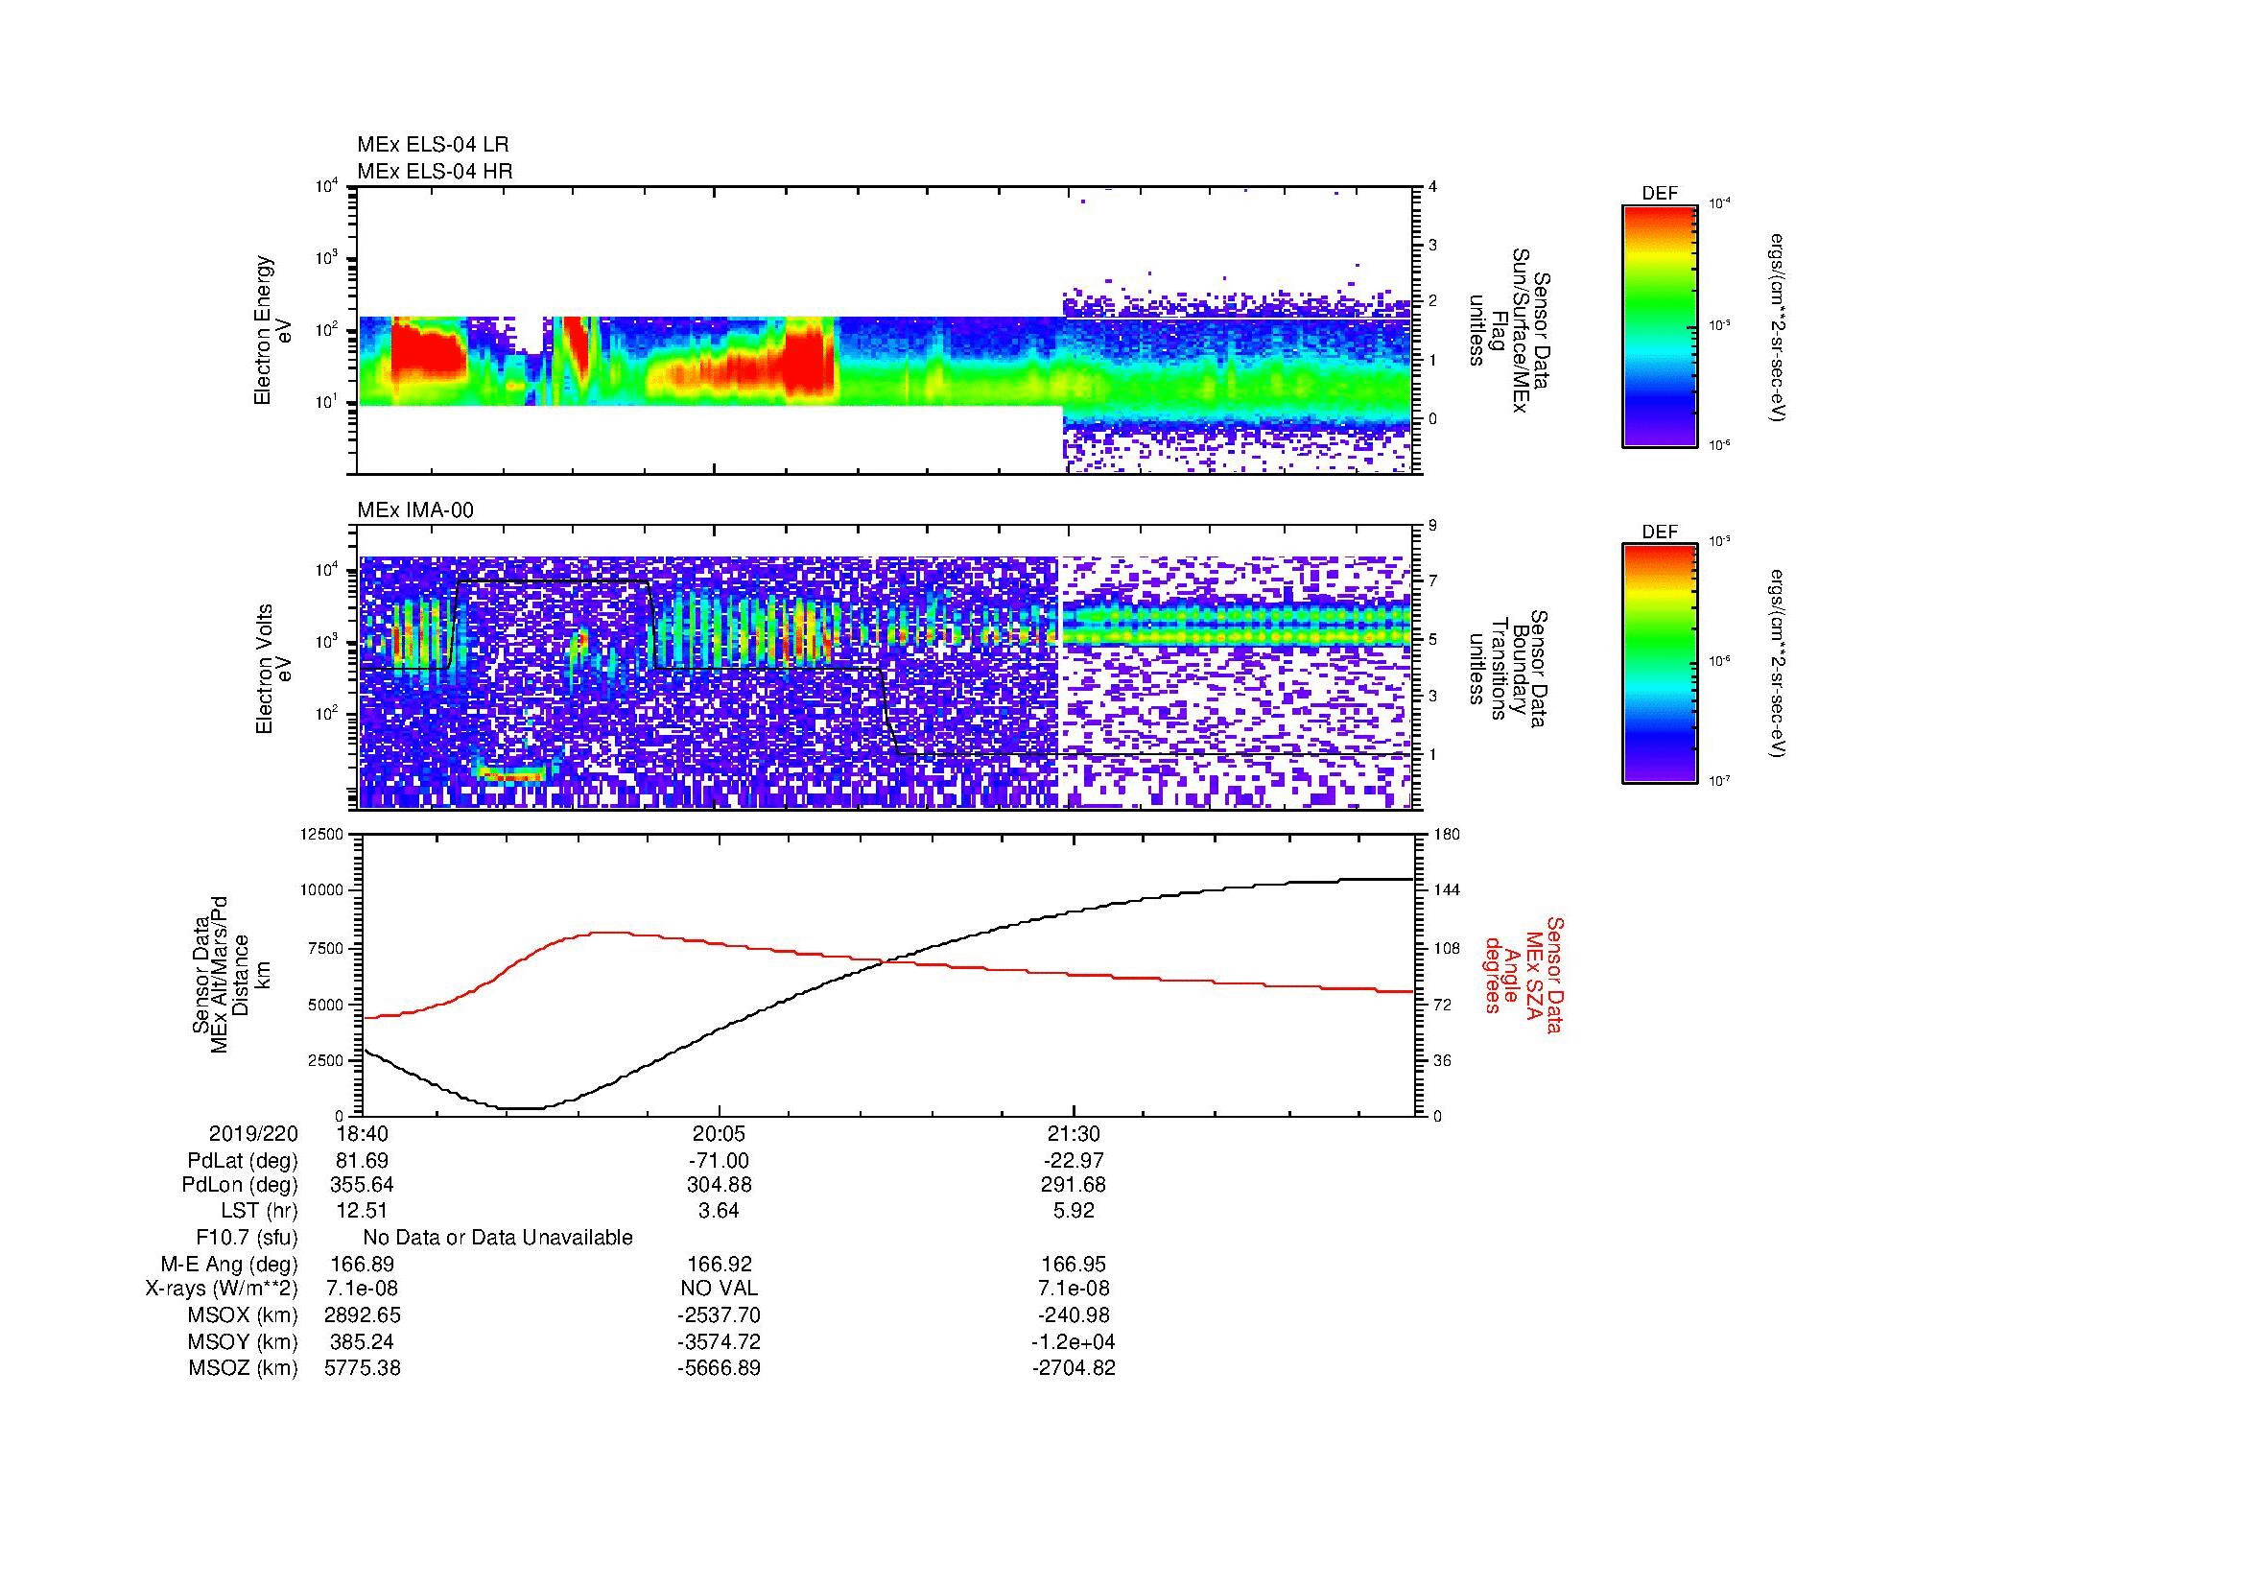
Task: Click the MSOX value -2537.70
Action: point(719,1316)
